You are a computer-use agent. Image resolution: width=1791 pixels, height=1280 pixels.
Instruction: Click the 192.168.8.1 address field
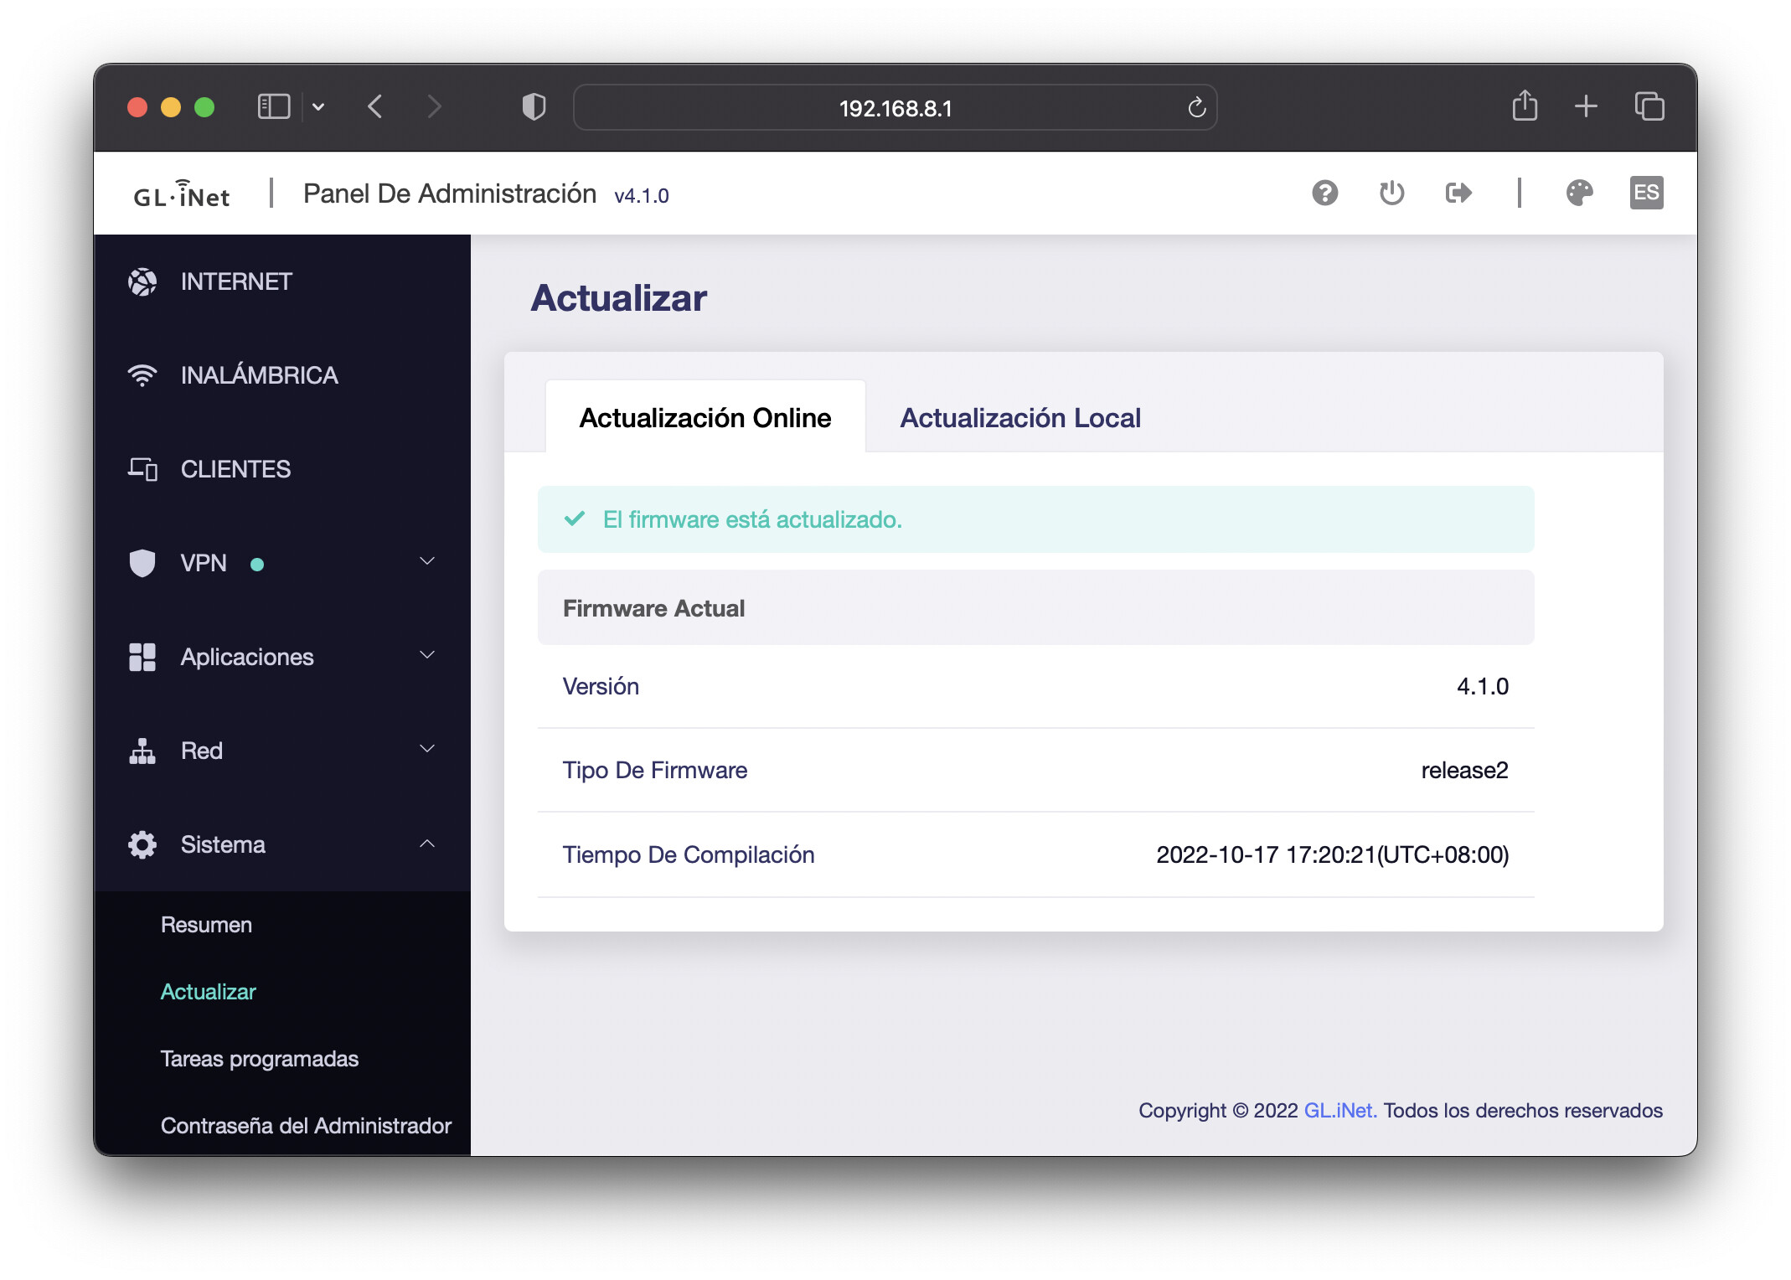click(x=895, y=108)
